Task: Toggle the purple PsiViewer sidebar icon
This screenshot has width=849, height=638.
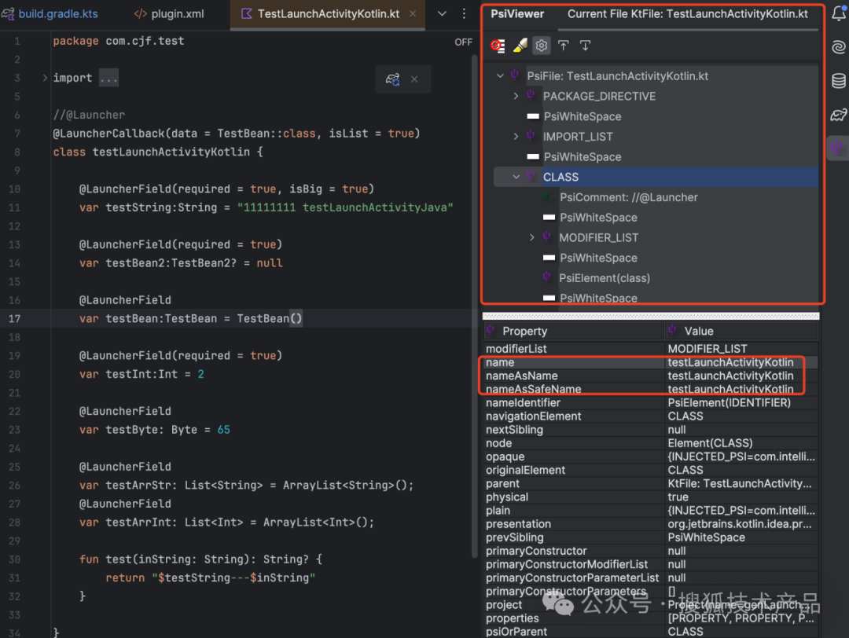Action: tap(838, 147)
